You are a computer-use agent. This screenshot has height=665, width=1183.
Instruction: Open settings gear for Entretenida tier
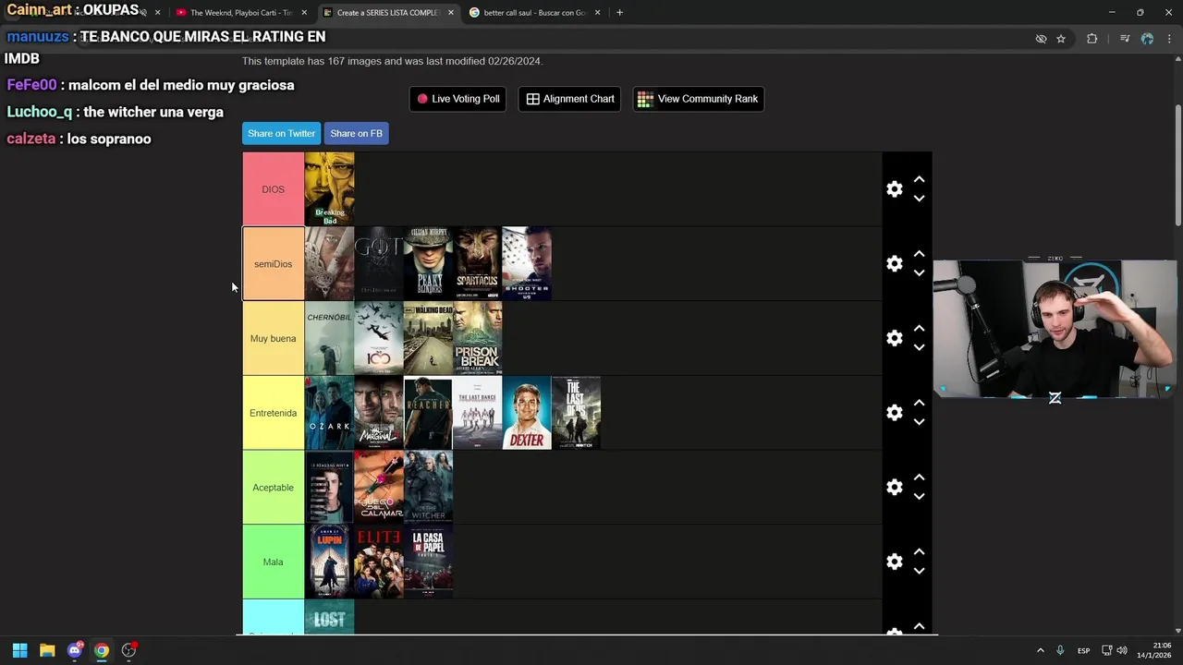[x=894, y=413]
